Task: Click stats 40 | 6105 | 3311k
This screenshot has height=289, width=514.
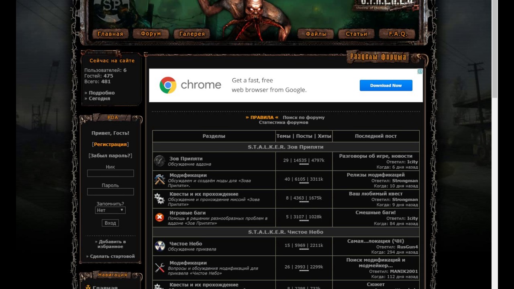Action: pyautogui.click(x=304, y=179)
